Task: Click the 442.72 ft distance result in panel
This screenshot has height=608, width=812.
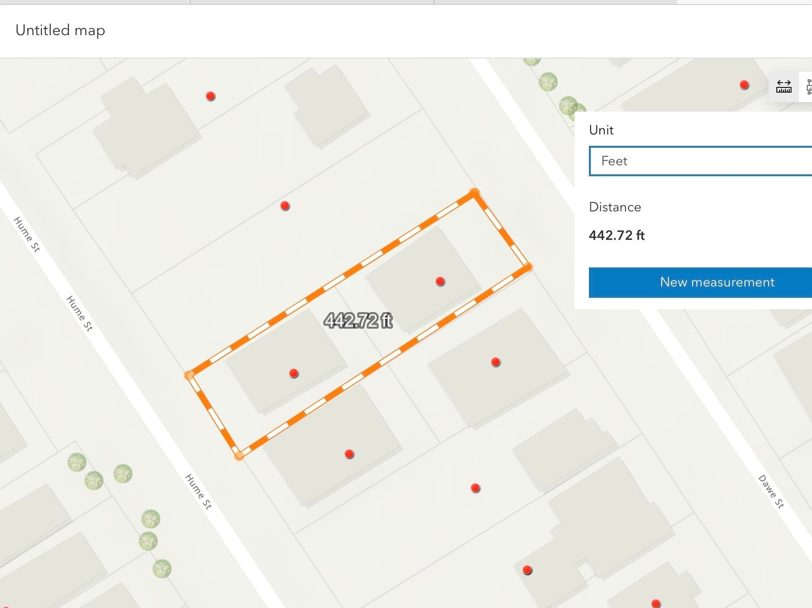Action: click(x=616, y=236)
